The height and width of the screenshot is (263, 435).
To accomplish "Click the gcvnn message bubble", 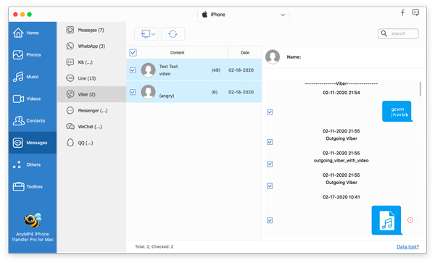I will point(397,112).
